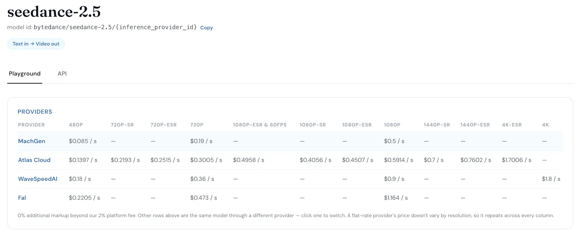The height and width of the screenshot is (235, 577).
Task: Copy the model id
Action: pyautogui.click(x=206, y=28)
